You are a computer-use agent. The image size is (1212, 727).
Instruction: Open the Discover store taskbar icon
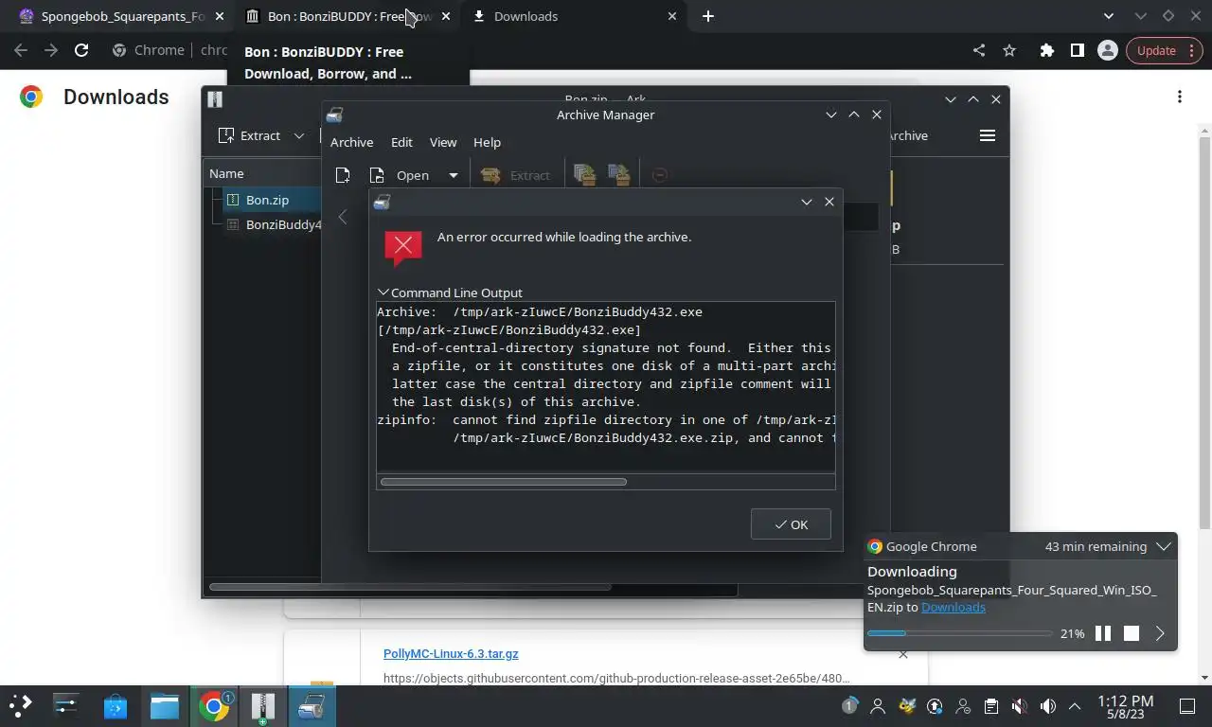click(116, 705)
